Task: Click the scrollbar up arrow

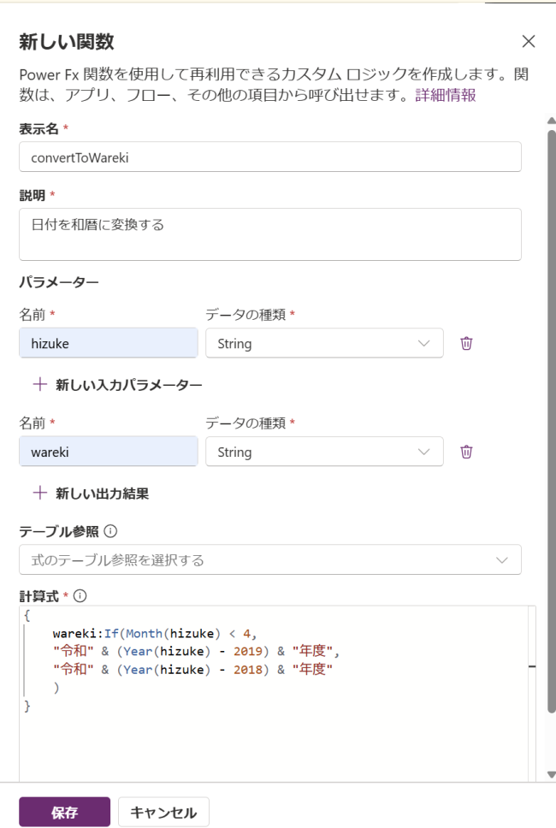Action: 551,121
